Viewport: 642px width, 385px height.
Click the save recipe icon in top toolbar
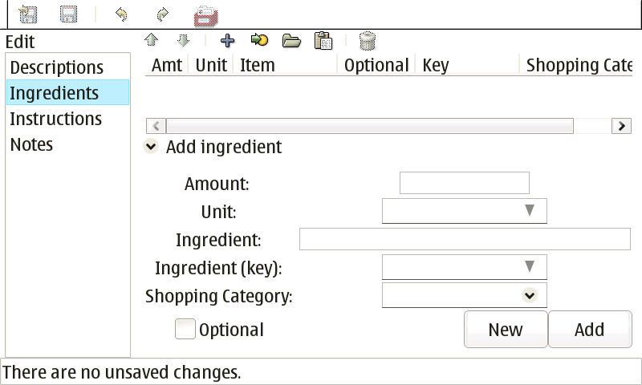(x=69, y=14)
